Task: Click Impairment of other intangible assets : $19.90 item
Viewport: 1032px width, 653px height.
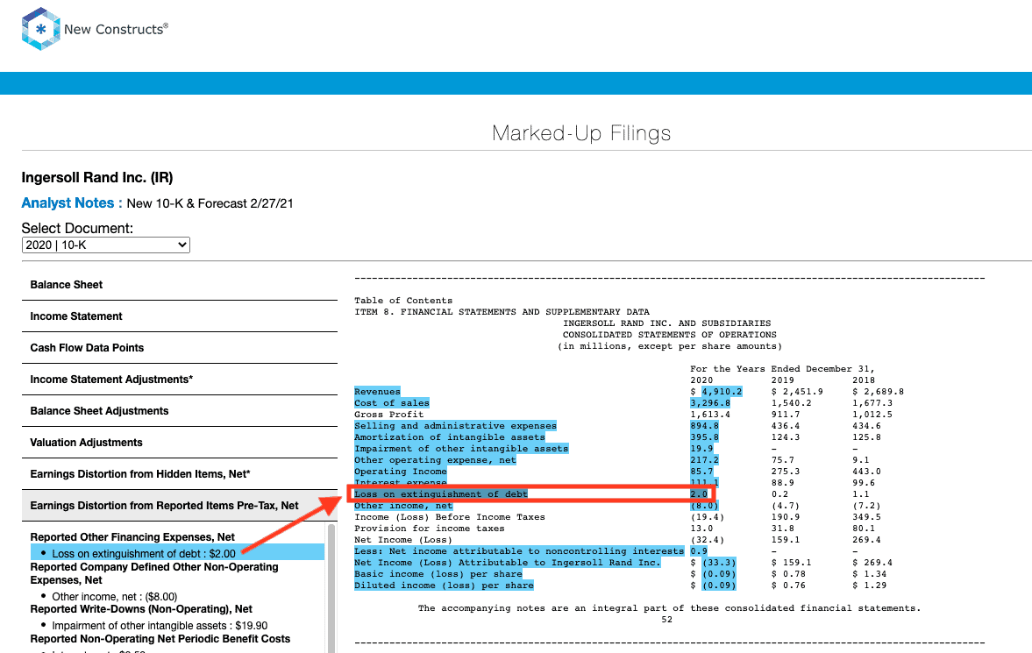Action: [x=160, y=625]
